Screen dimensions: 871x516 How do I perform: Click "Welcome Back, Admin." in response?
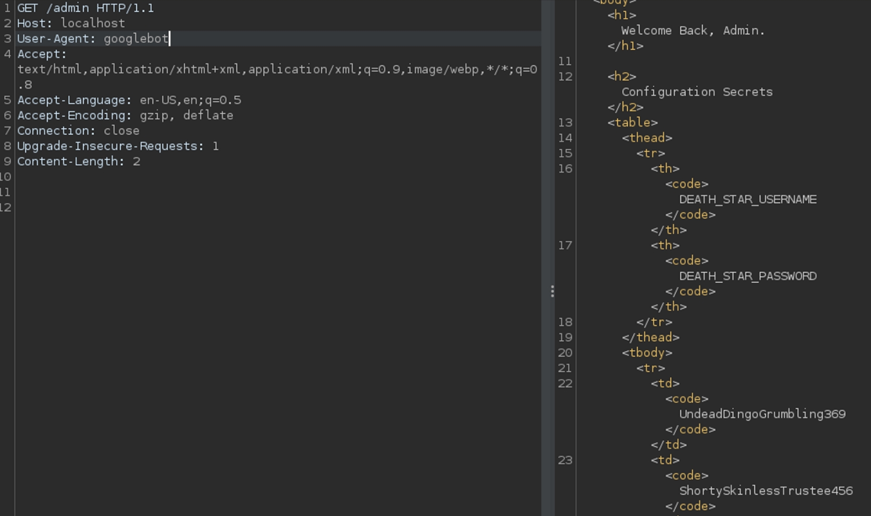[x=693, y=31]
